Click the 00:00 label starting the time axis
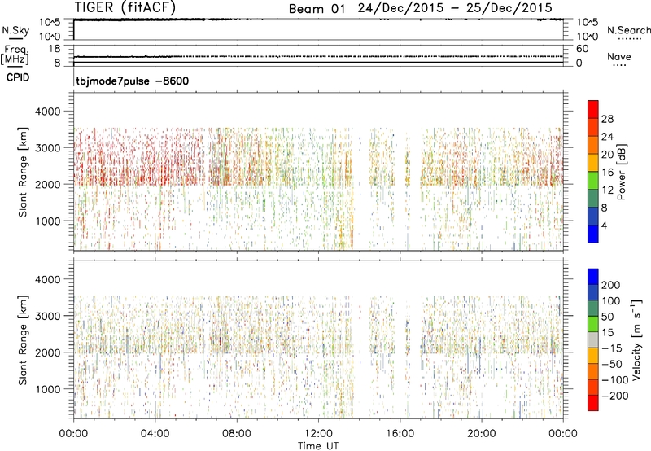 pos(73,434)
